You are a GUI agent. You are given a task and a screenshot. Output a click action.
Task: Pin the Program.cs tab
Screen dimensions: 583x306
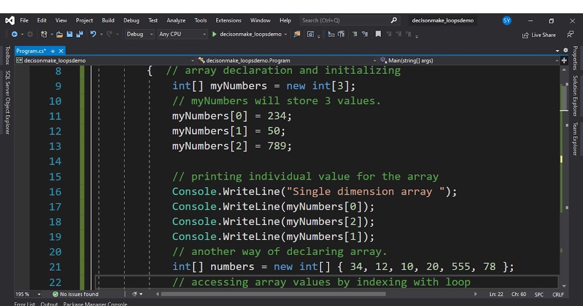[53, 51]
